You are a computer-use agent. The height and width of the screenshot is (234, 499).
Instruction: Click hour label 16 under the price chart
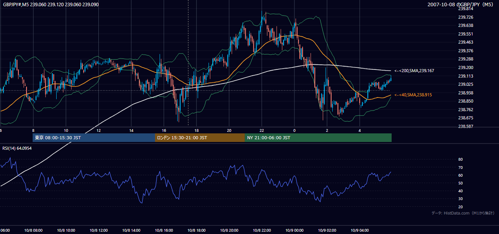(x=164, y=130)
